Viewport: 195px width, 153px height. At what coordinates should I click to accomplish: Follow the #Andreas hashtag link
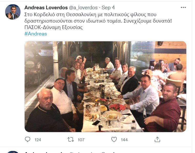click(36, 34)
